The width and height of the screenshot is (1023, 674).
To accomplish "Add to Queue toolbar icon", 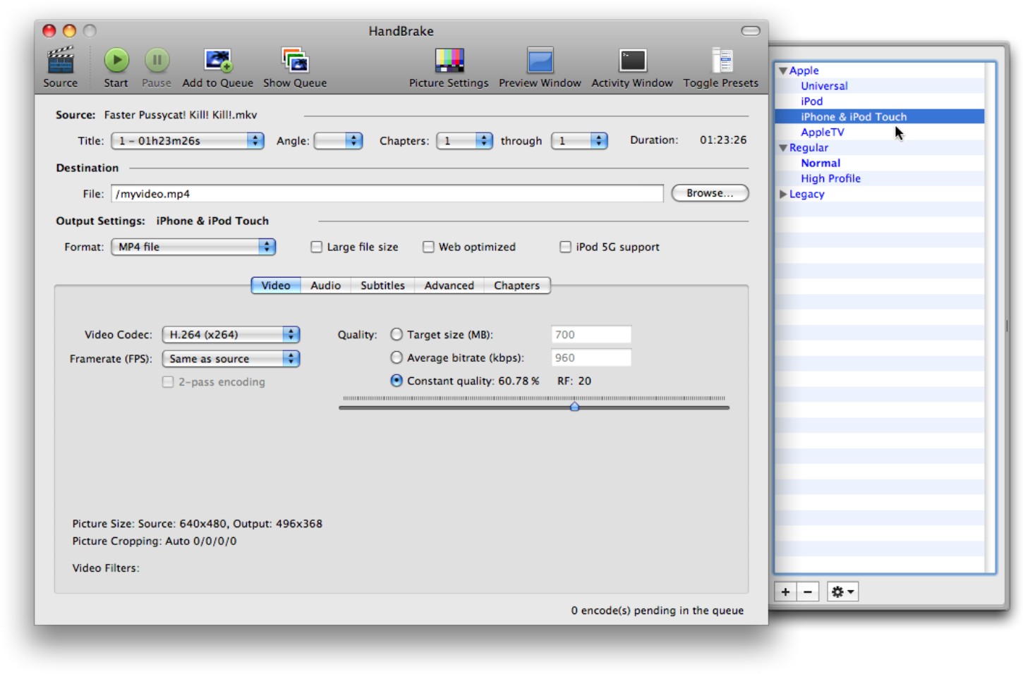I will coord(218,61).
